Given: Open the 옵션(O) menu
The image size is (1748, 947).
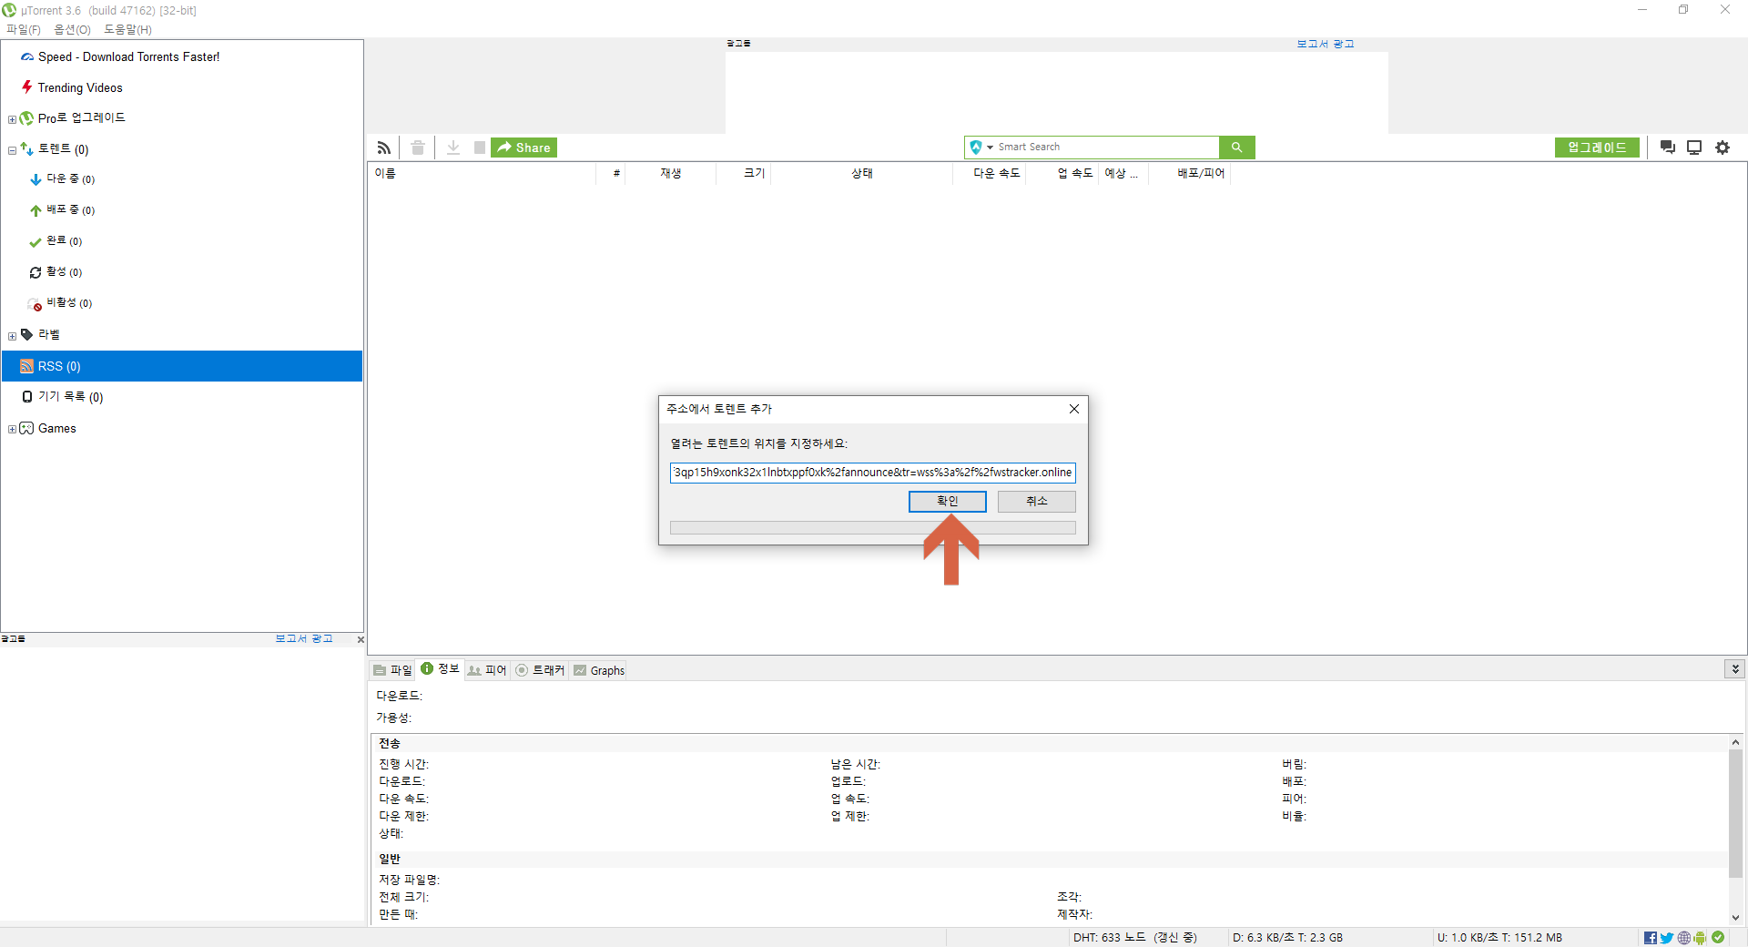Looking at the screenshot, I should tap(72, 29).
